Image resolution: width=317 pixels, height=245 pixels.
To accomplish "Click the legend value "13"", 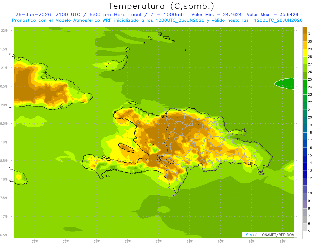I will [x=310, y=170].
